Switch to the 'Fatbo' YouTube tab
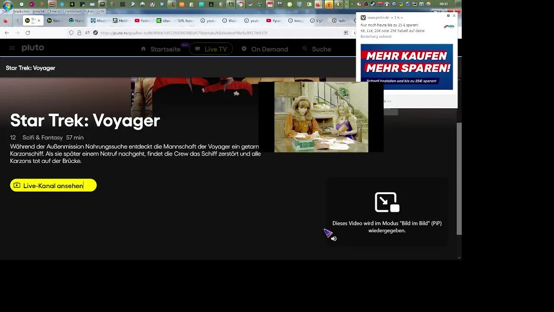The width and height of the screenshot is (554, 312). point(142,20)
